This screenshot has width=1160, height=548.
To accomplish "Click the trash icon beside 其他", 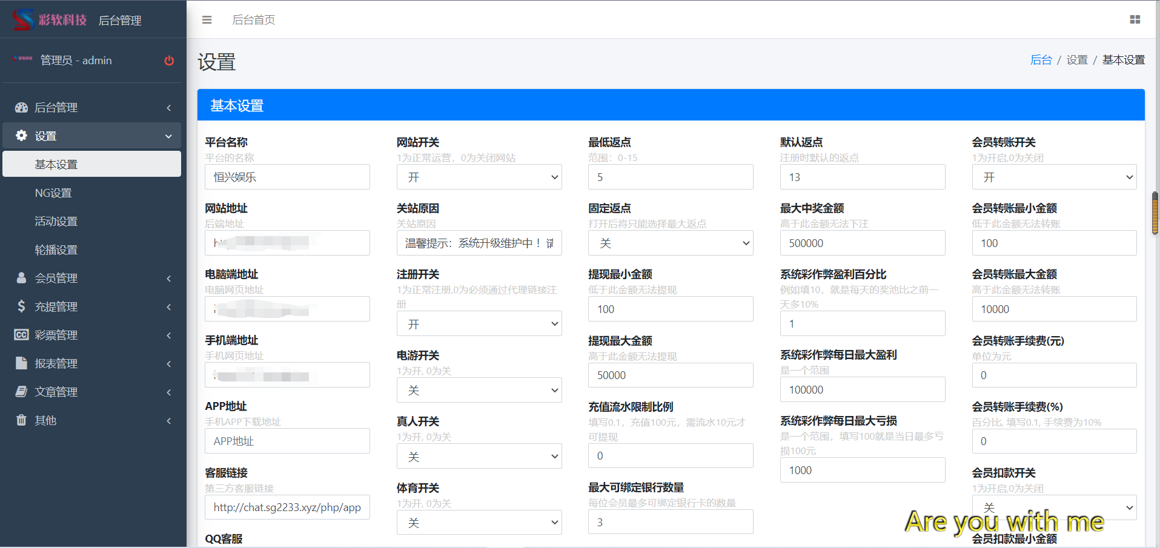I will coord(21,421).
